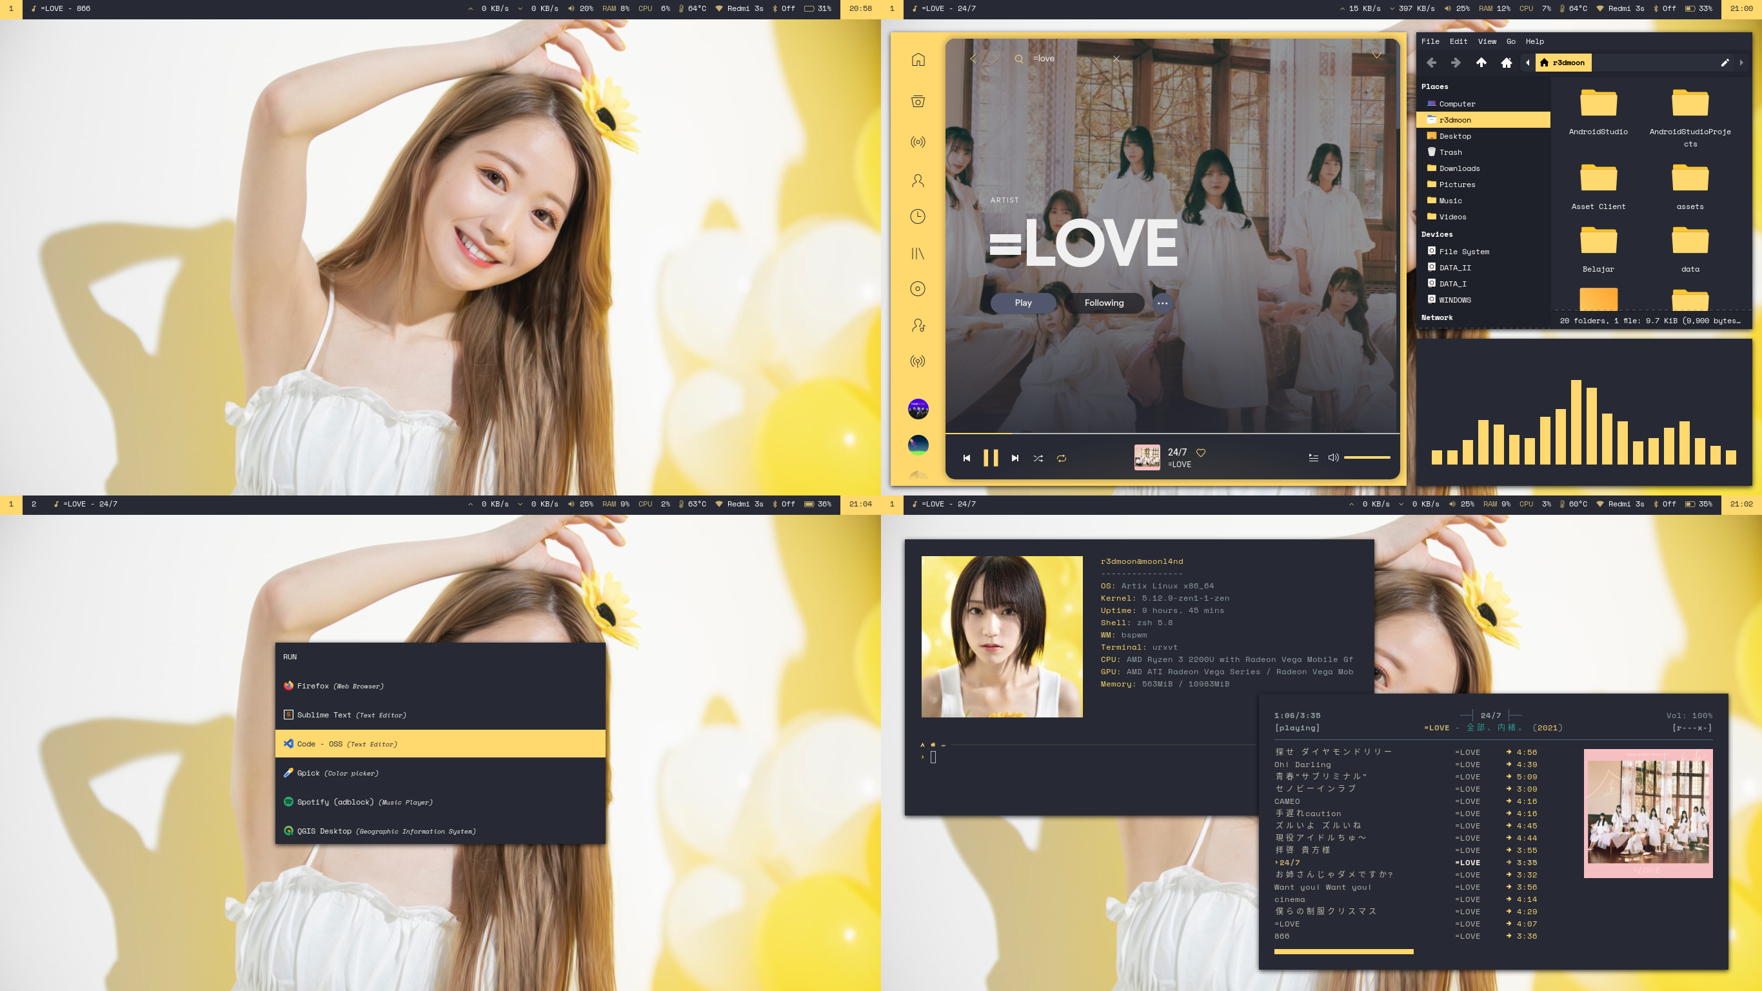The width and height of the screenshot is (1762, 991).
Task: Go up one directory in the file manager
Action: [x=1481, y=63]
